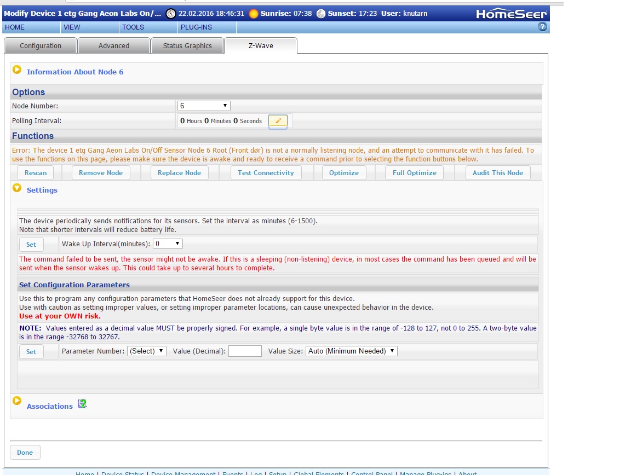Click the Full Optimize button

tap(415, 172)
